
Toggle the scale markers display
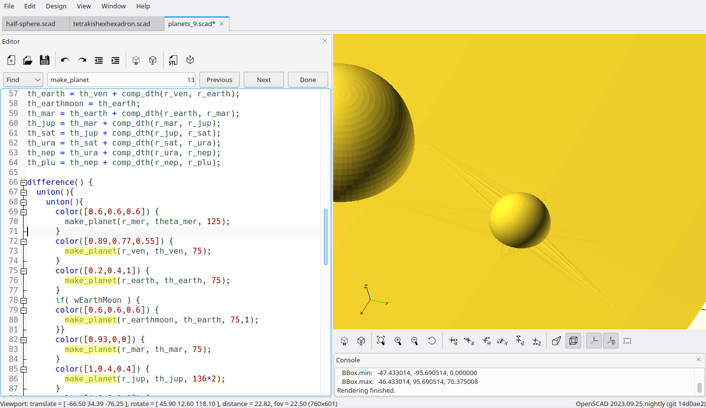click(x=611, y=341)
